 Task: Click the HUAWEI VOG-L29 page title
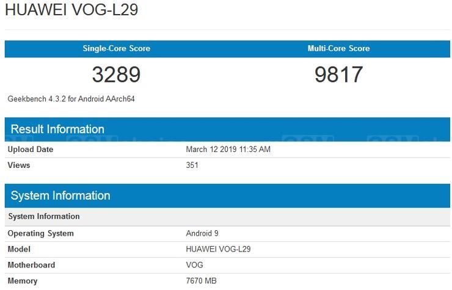[71, 10]
